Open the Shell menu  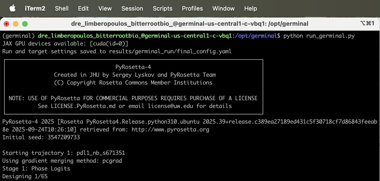coord(62,9)
